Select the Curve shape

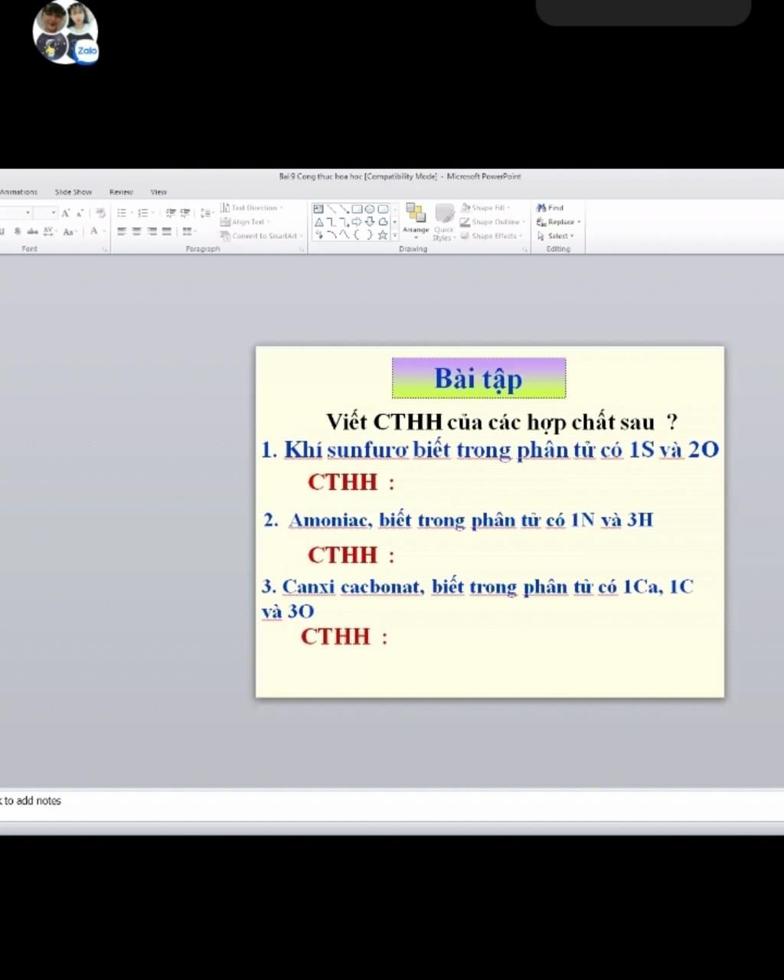[x=345, y=235]
